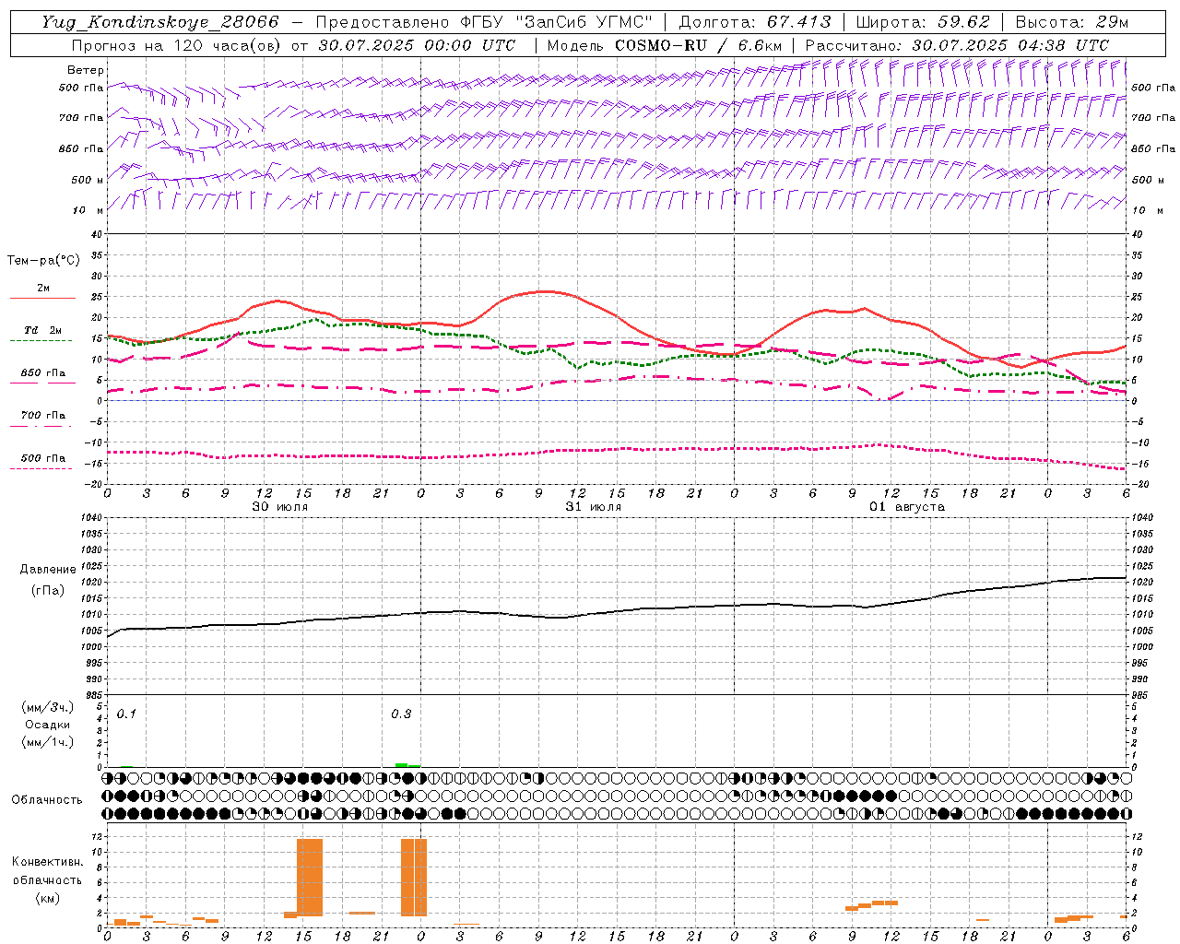Click the (мм/1ч.) precipitation unit label
The image size is (1180, 944).
click(x=48, y=742)
